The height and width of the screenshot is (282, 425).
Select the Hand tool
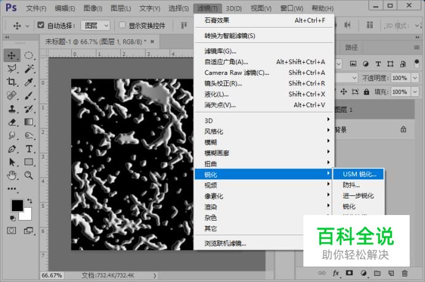(12, 176)
